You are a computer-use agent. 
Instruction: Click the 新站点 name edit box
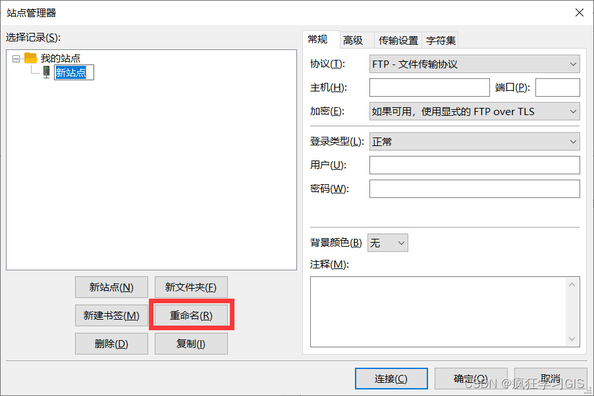74,72
